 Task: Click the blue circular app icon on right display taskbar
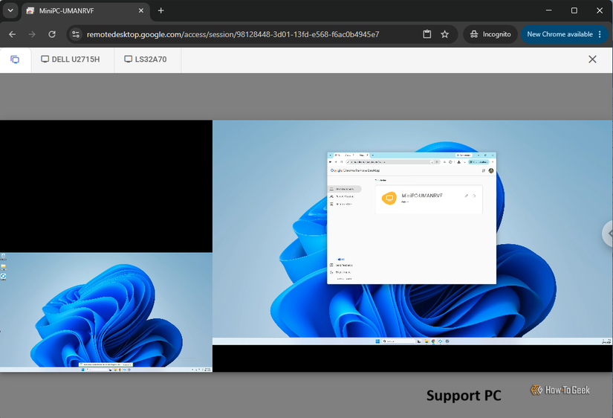click(x=440, y=341)
